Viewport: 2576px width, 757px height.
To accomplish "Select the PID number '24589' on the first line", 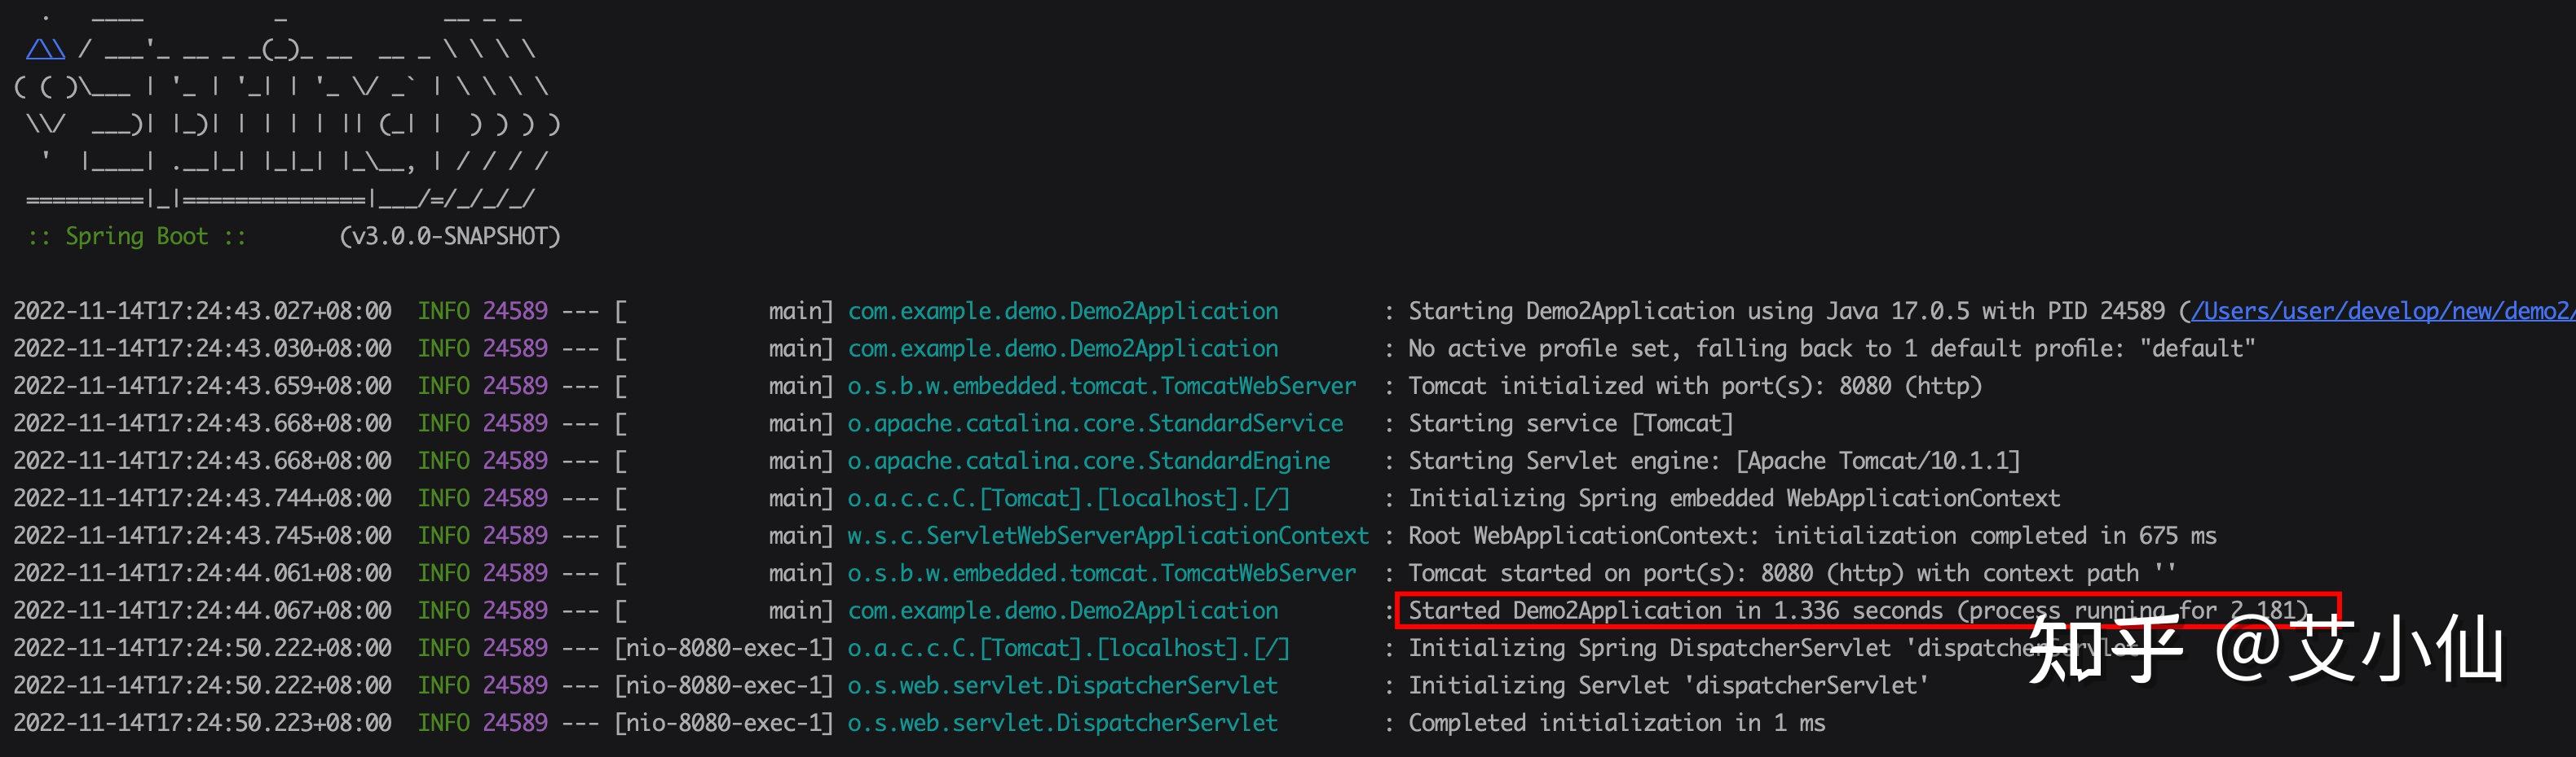I will point(517,311).
